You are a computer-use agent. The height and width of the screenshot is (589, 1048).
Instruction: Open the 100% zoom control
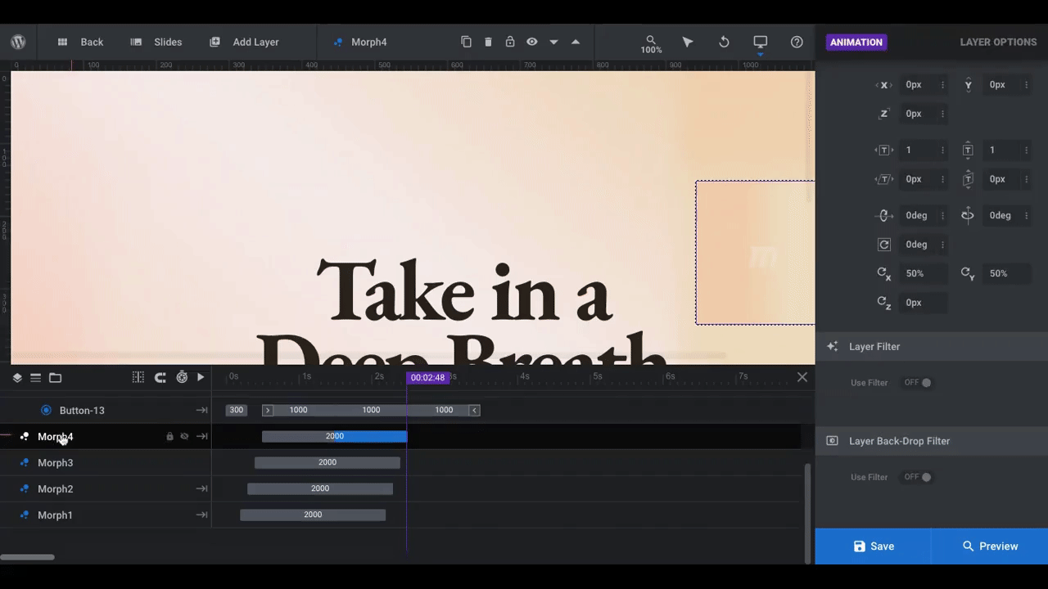(x=651, y=44)
